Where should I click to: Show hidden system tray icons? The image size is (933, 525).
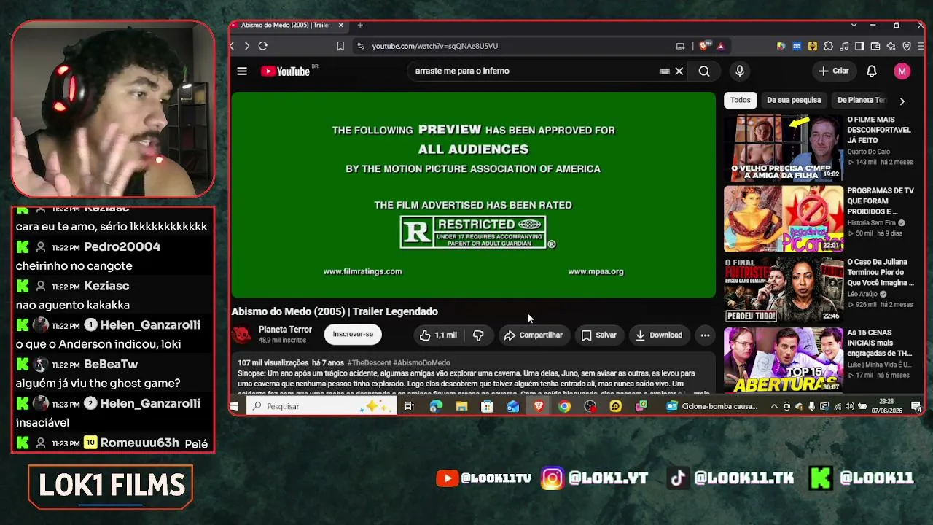click(x=774, y=406)
